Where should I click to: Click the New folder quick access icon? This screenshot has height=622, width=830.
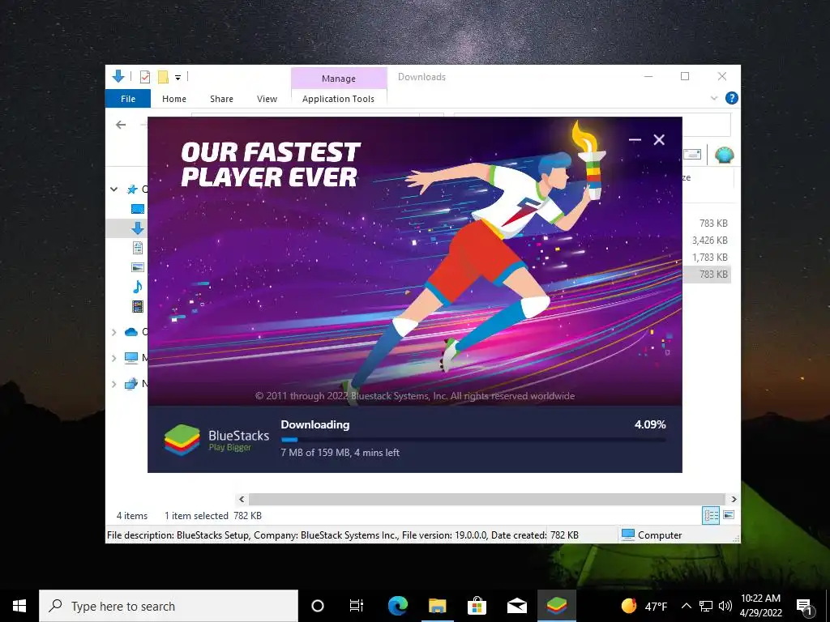pos(164,77)
